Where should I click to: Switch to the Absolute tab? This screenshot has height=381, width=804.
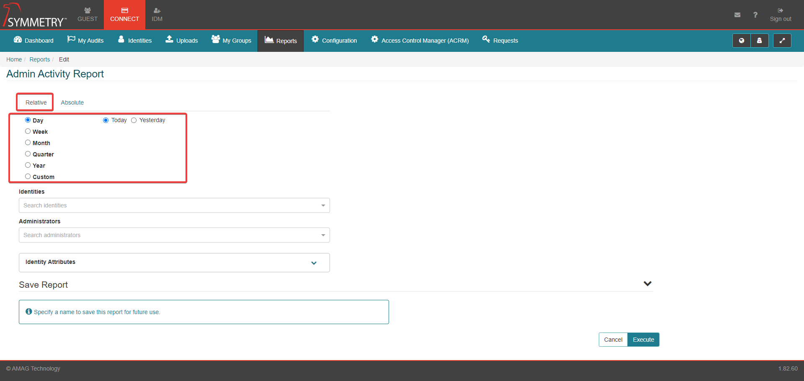[72, 102]
